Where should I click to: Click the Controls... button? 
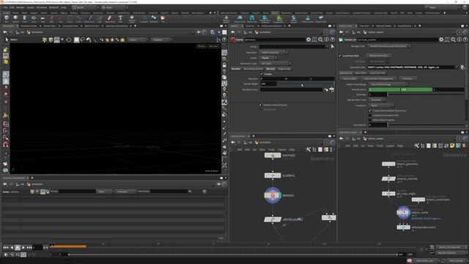(407, 78)
